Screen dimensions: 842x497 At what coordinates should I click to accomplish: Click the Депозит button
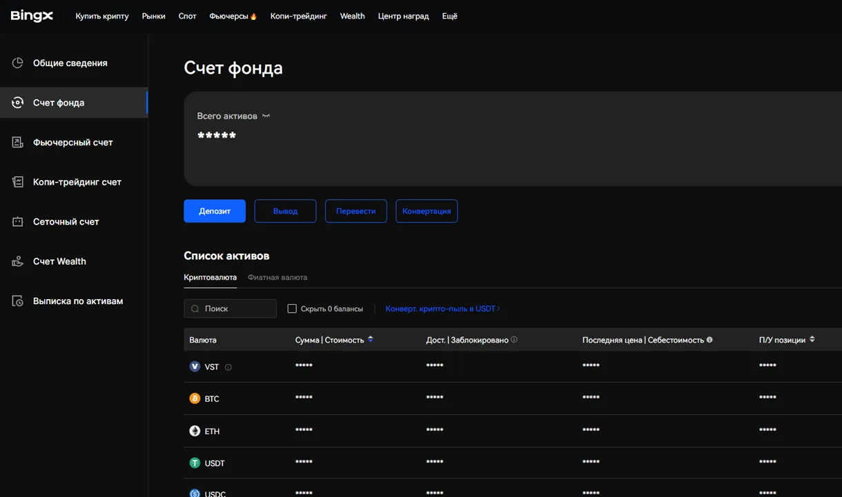pyautogui.click(x=215, y=211)
